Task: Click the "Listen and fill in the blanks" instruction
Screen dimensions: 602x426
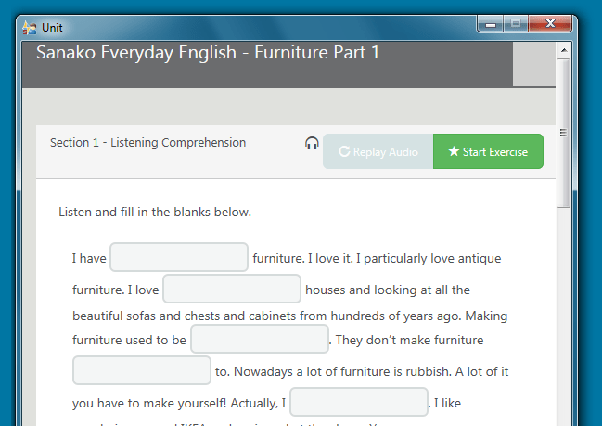Action: point(155,212)
